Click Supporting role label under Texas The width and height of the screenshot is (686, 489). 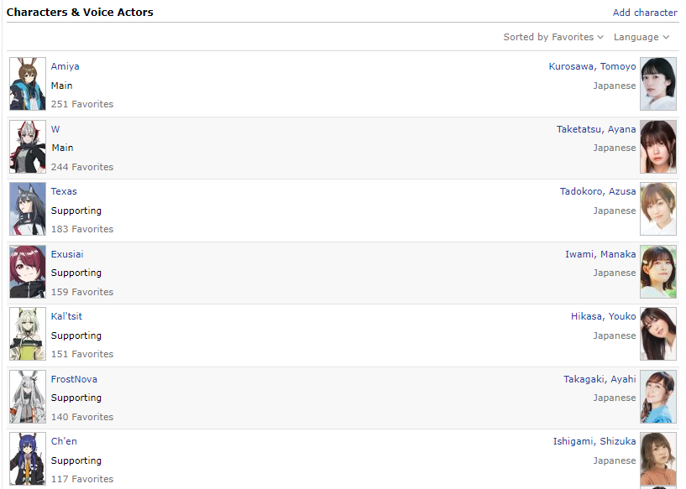[x=76, y=211]
